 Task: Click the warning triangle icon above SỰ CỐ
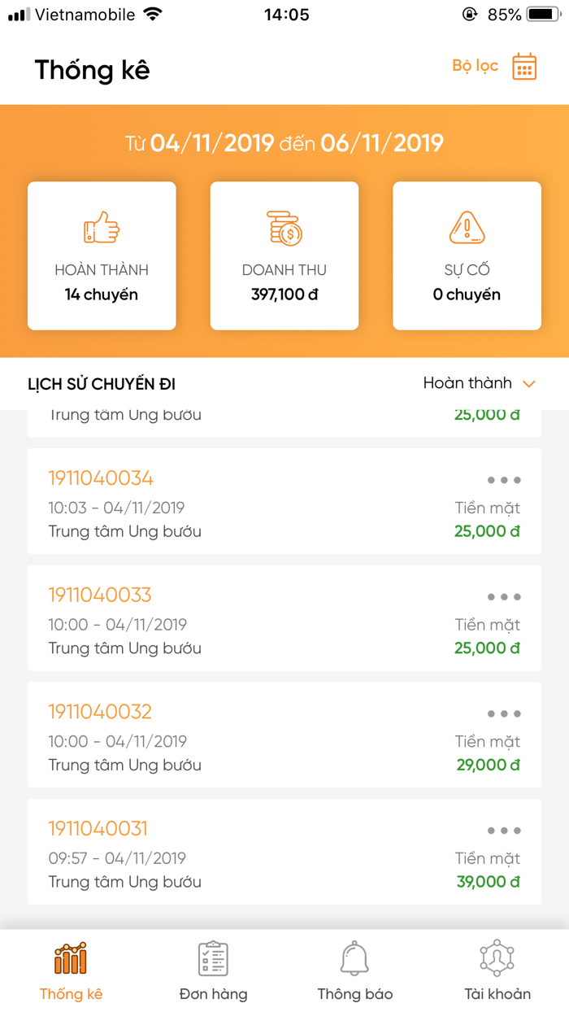(467, 226)
